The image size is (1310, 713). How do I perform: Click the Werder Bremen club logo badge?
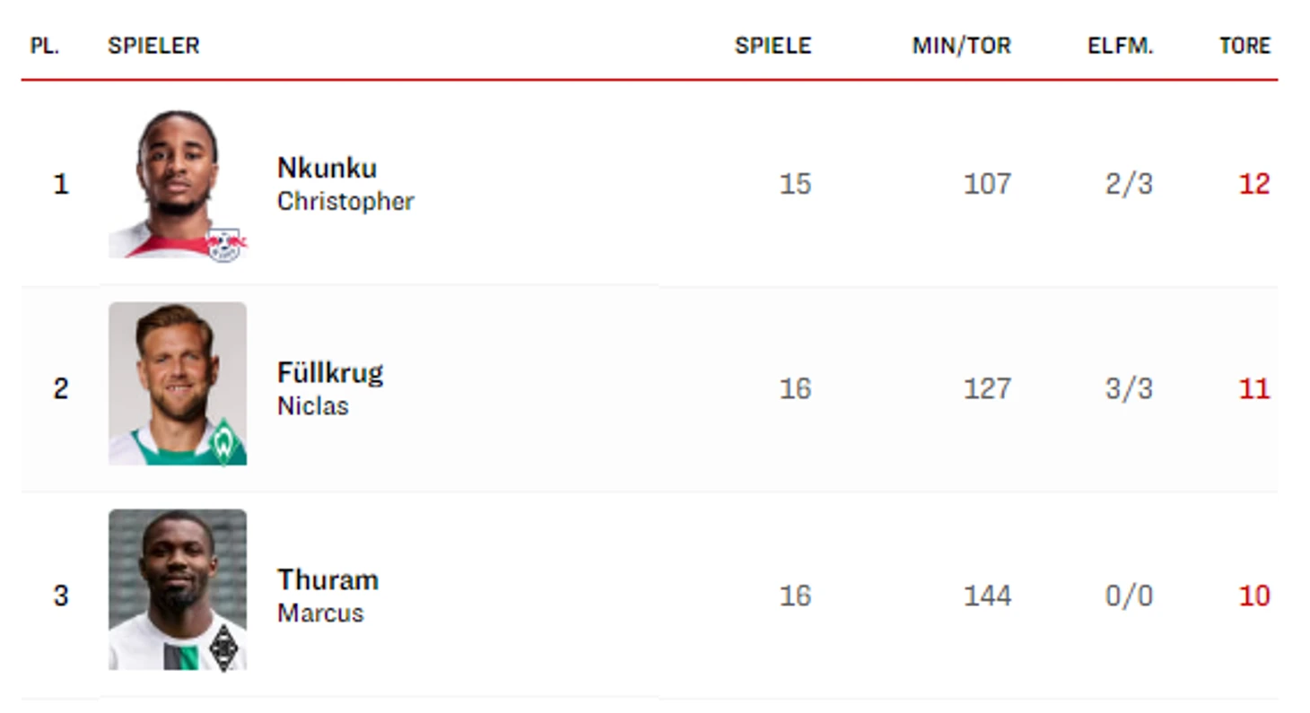pyautogui.click(x=224, y=444)
